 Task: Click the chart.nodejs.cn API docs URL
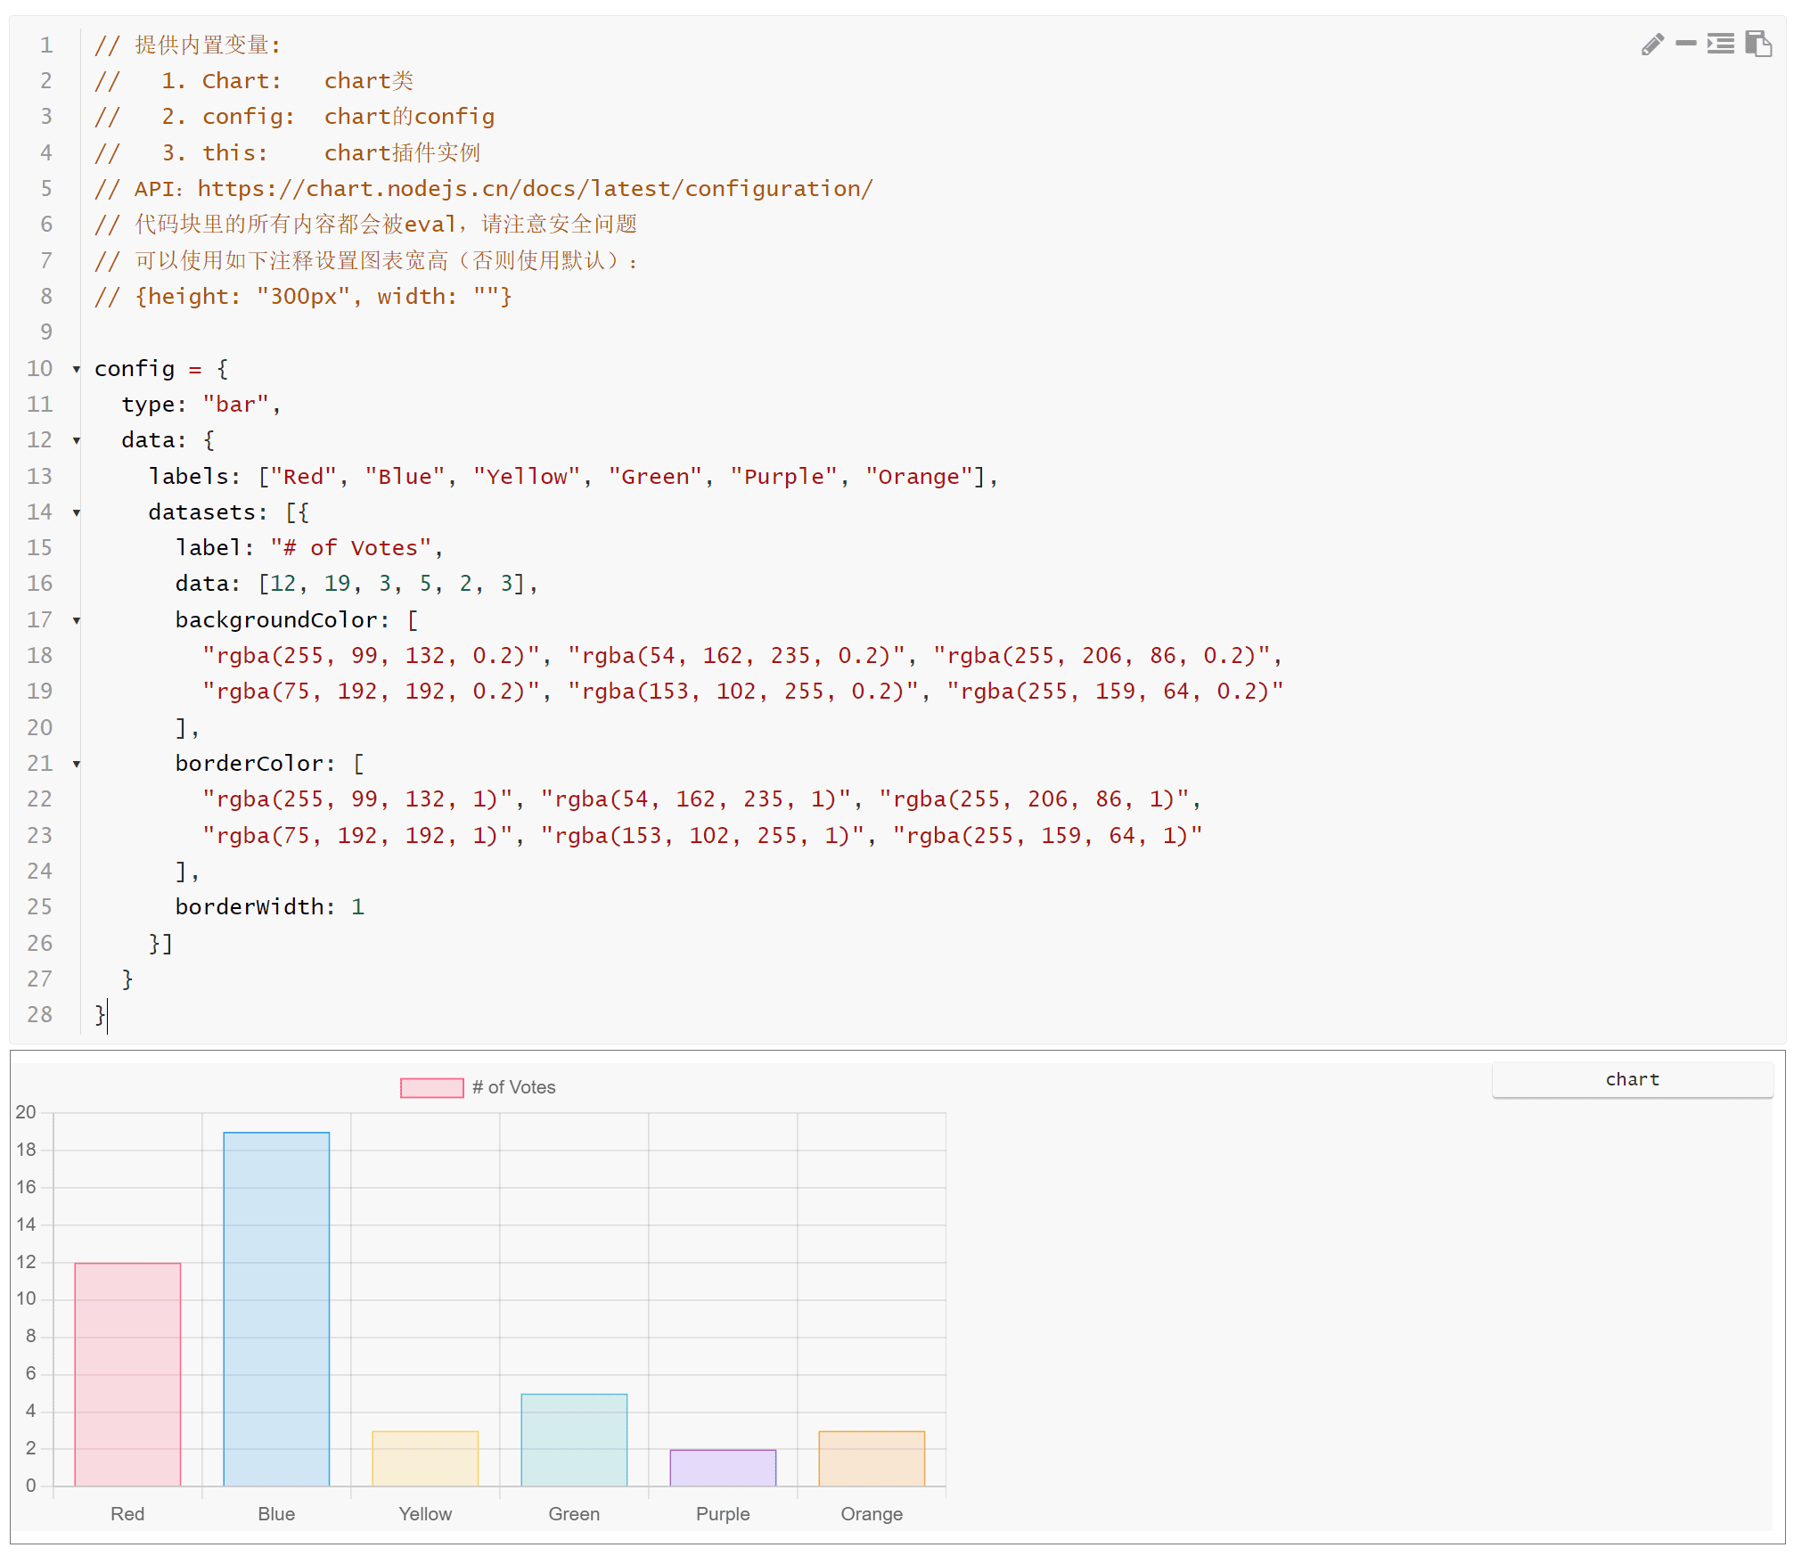tap(535, 189)
